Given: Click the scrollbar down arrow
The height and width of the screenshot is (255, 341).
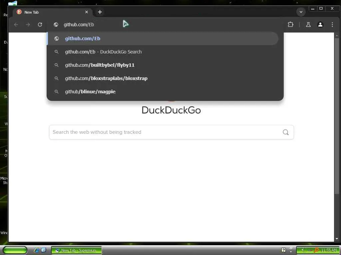Looking at the screenshot, I should 337,239.
